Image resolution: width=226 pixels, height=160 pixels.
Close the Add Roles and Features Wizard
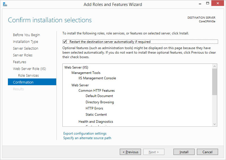(x=218, y=3)
